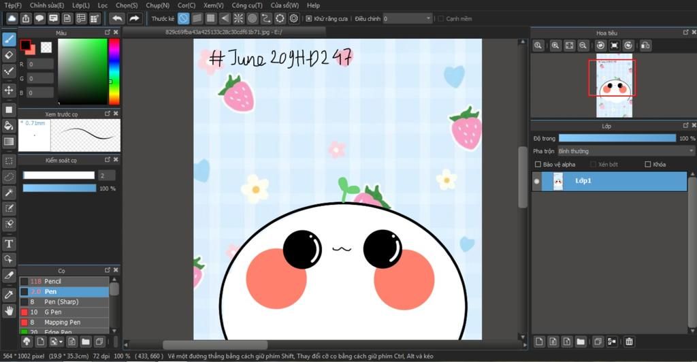Screen dimensions: 697x362
Task: Open the add-brush dropdown arrow in brush panel
Action: [61, 342]
